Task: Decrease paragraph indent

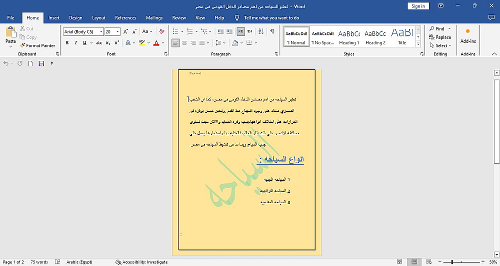Action: (x=220, y=31)
